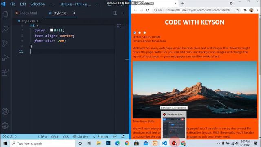
Task: Click the VS Code logo icon
Action: click(3, 4)
